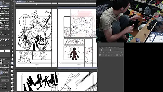Open the layer blending mode dropdown

pyautogui.click(x=106, y=50)
